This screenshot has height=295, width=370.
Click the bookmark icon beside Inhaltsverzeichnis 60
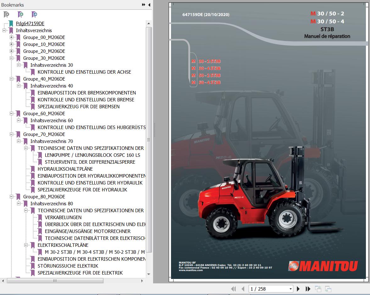[x=25, y=121]
